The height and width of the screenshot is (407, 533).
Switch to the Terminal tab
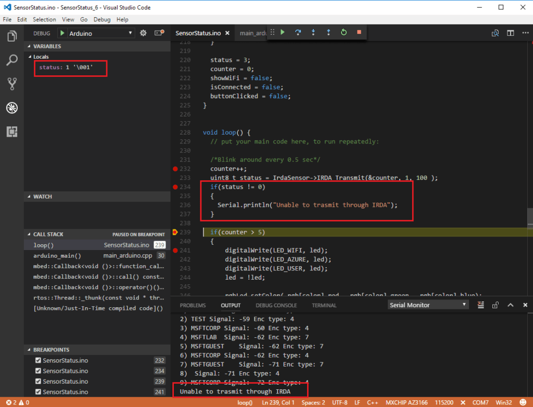(324, 305)
